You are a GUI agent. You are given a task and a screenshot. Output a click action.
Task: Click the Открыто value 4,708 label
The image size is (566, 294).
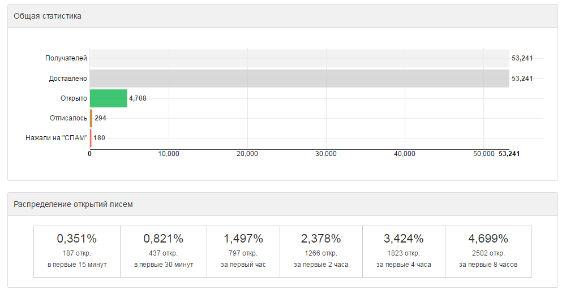point(138,98)
